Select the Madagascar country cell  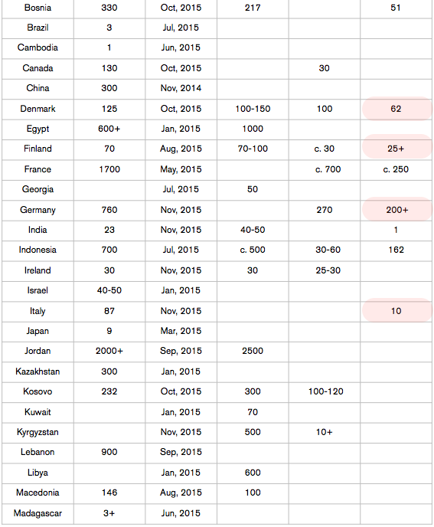pos(38,513)
